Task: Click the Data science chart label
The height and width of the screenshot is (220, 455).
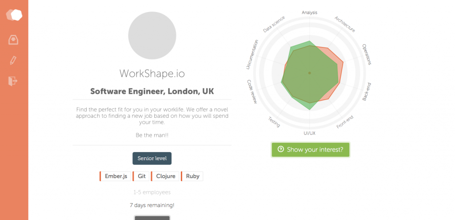Action: click(x=274, y=24)
